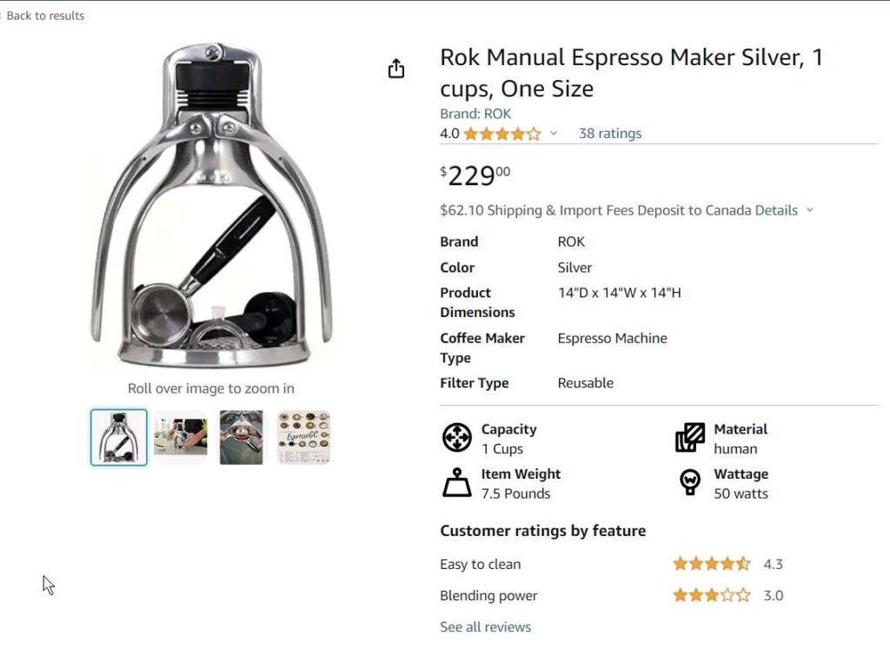Select the first espresso maker thumbnail
Screen dimensions: 890x649
[119, 437]
